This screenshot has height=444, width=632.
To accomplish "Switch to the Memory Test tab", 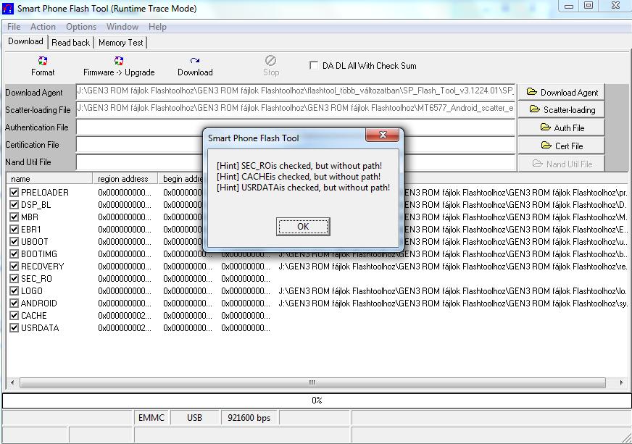I will coord(120,43).
